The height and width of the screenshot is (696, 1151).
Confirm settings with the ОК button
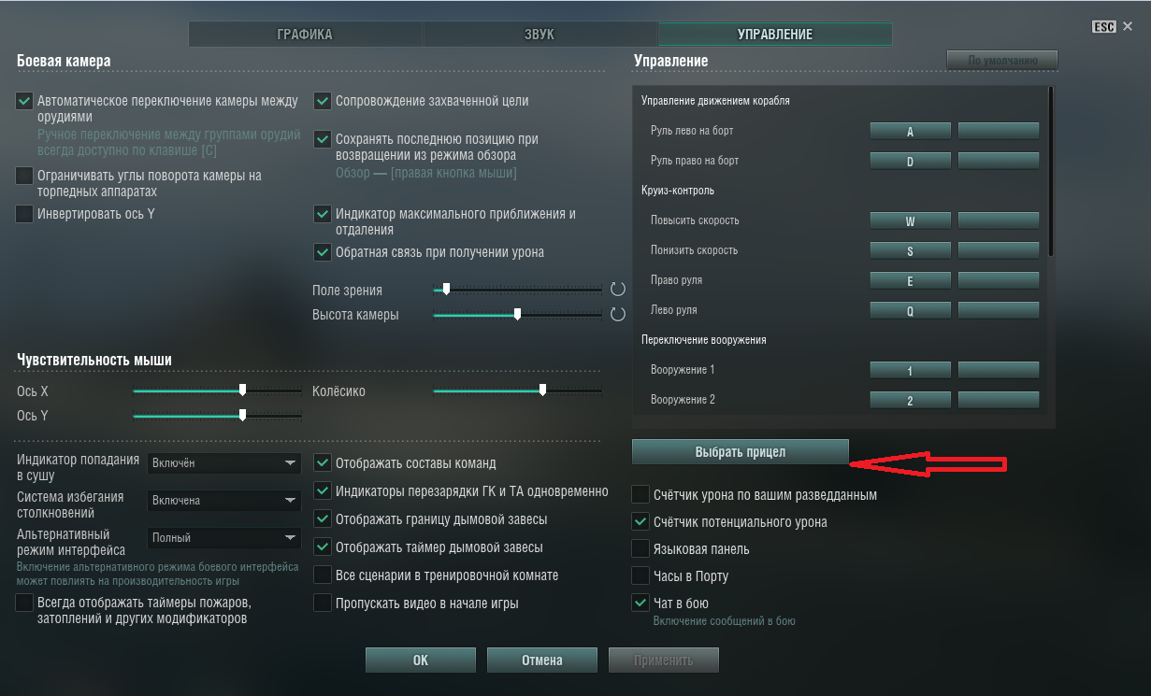click(x=421, y=660)
